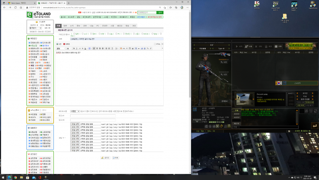Screen dimensions: 319x180
Task: Open font size dropdown in editor
Action: [69, 48]
